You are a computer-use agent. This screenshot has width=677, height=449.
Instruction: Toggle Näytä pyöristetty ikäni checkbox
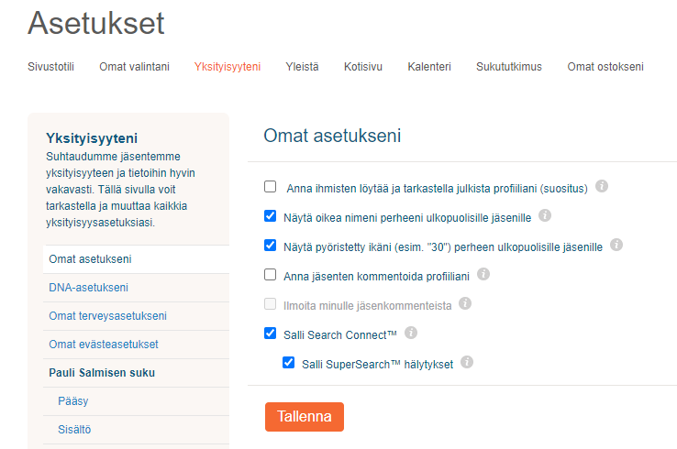pyautogui.click(x=271, y=245)
